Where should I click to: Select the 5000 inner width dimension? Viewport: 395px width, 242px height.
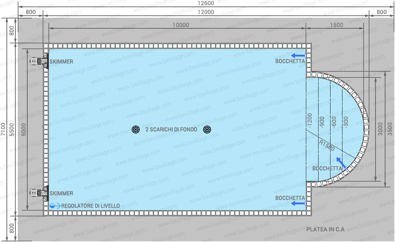24,129
